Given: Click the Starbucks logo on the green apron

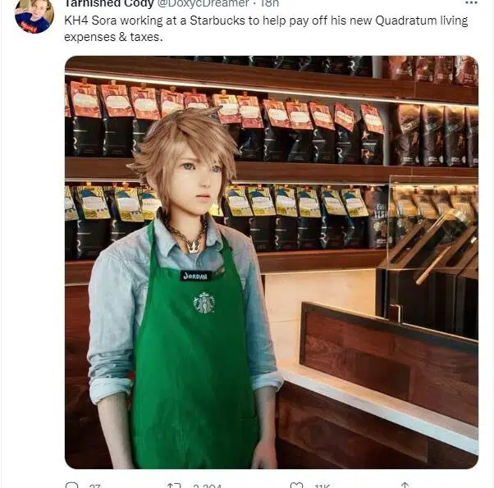Looking at the screenshot, I should (x=204, y=303).
